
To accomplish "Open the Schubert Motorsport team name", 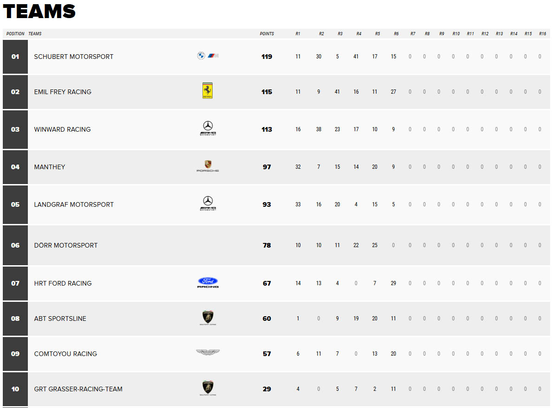I will 73,57.
